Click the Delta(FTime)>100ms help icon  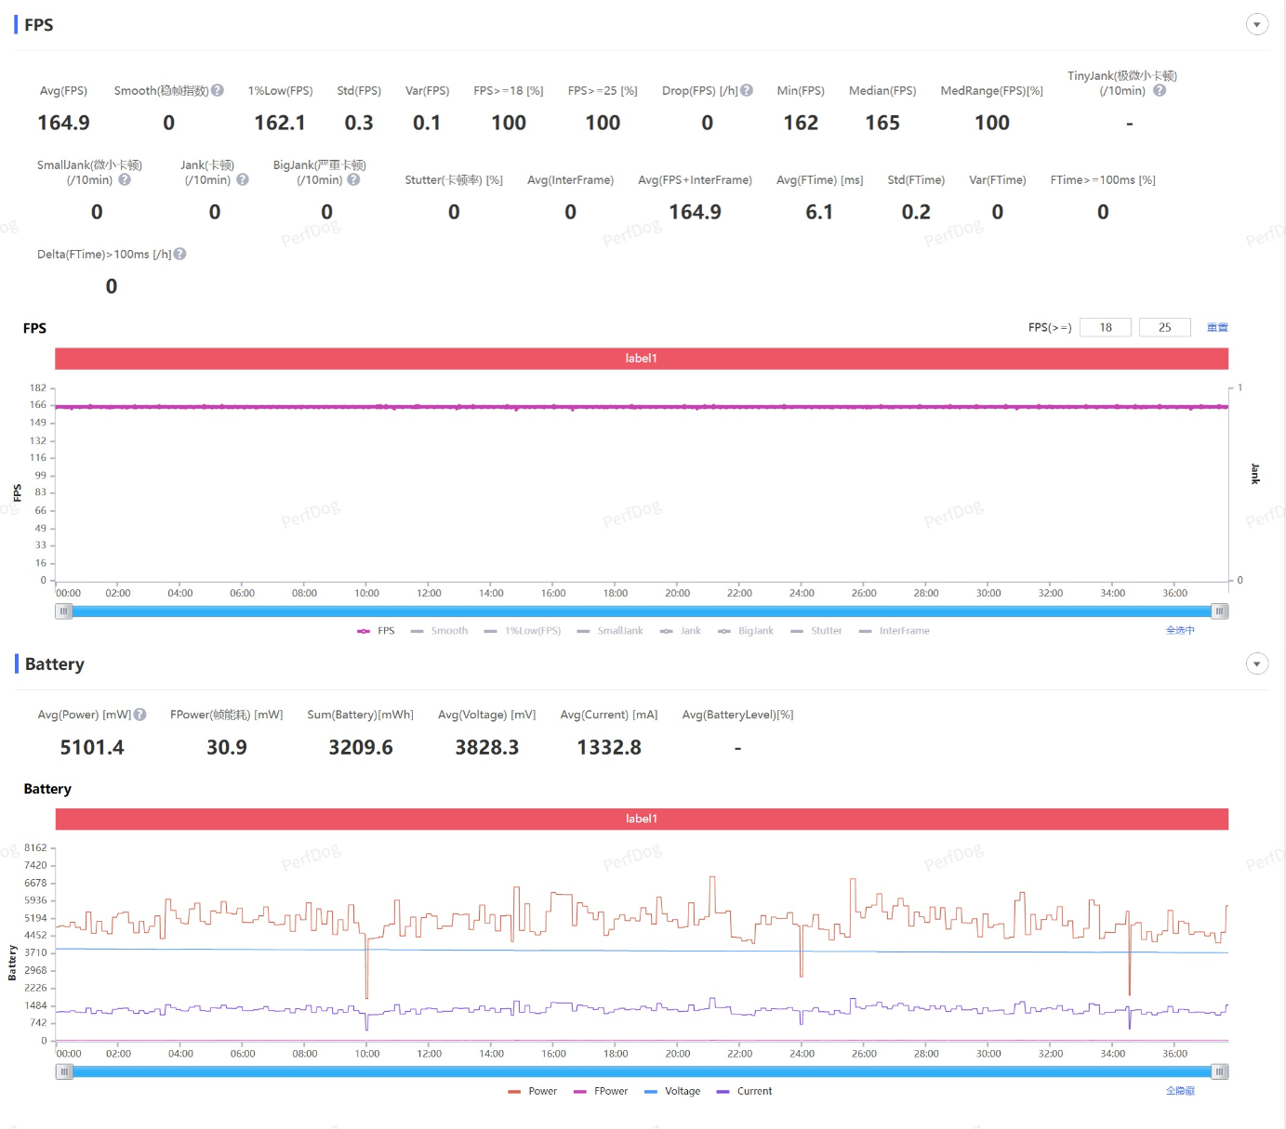point(180,254)
